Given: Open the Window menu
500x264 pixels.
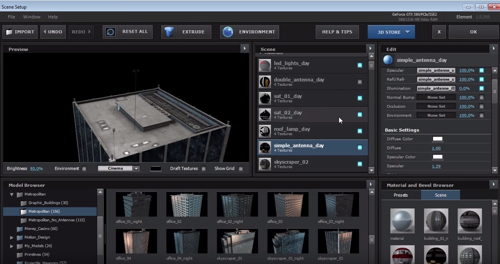Looking at the screenshot, I should (31, 17).
